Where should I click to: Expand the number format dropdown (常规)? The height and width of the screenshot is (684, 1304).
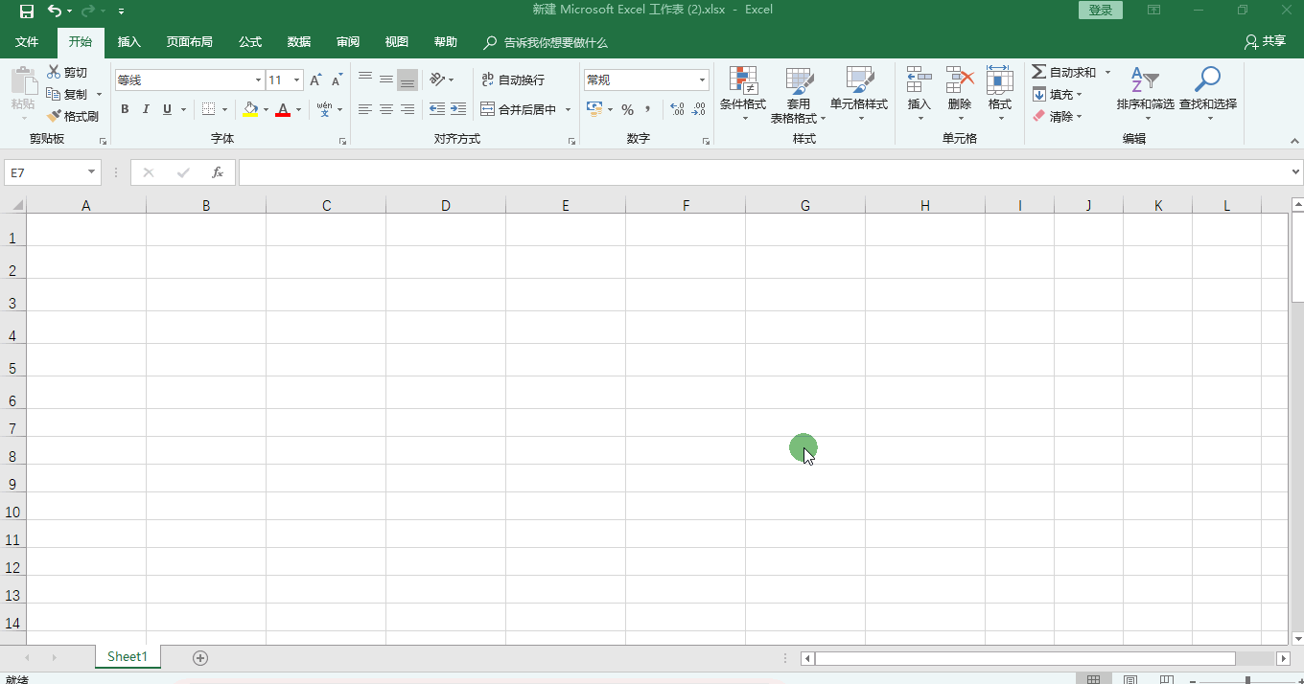tap(702, 80)
